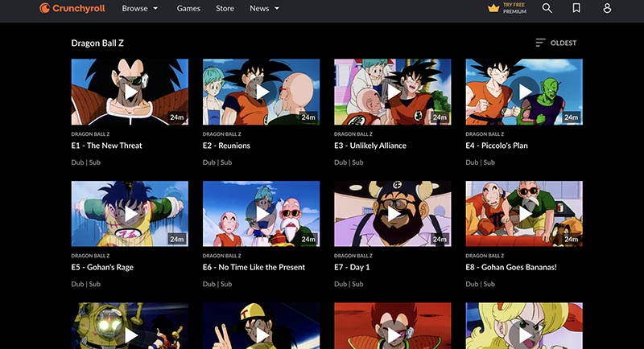Expand the Browse dropdown arrow
This screenshot has width=644, height=349.
[155, 9]
